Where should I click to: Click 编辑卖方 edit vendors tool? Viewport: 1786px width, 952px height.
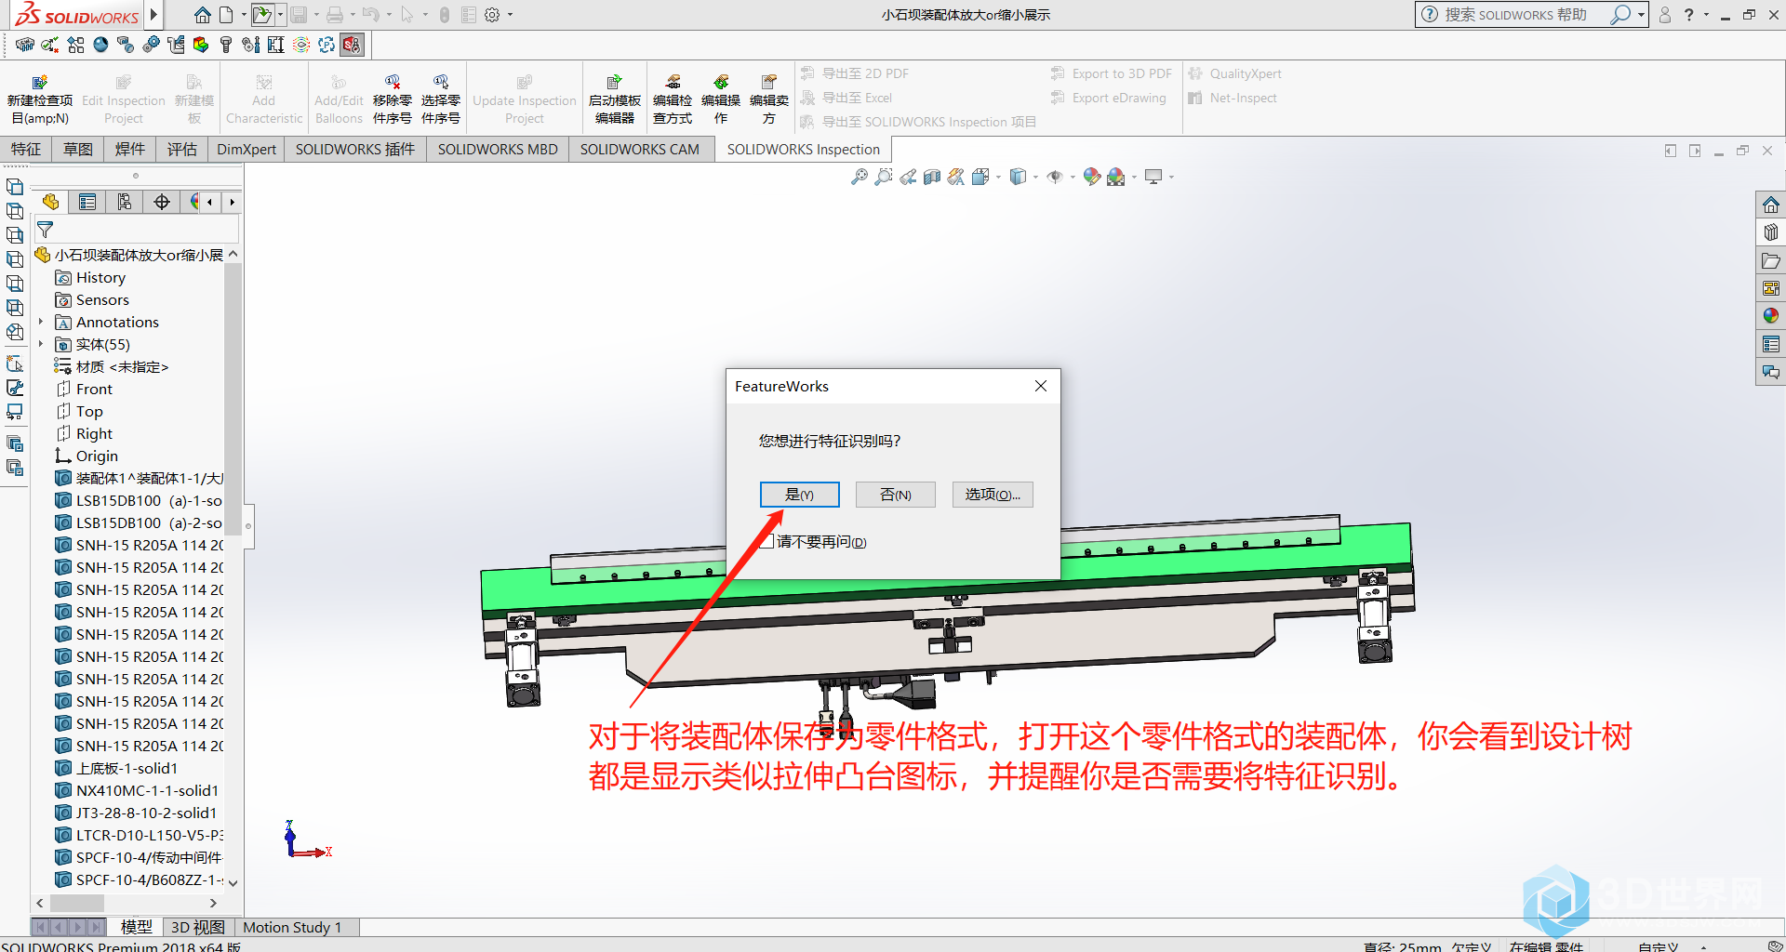pyautogui.click(x=769, y=100)
